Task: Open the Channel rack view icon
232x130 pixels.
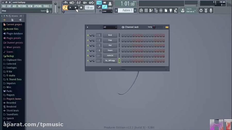Action: [146, 11]
